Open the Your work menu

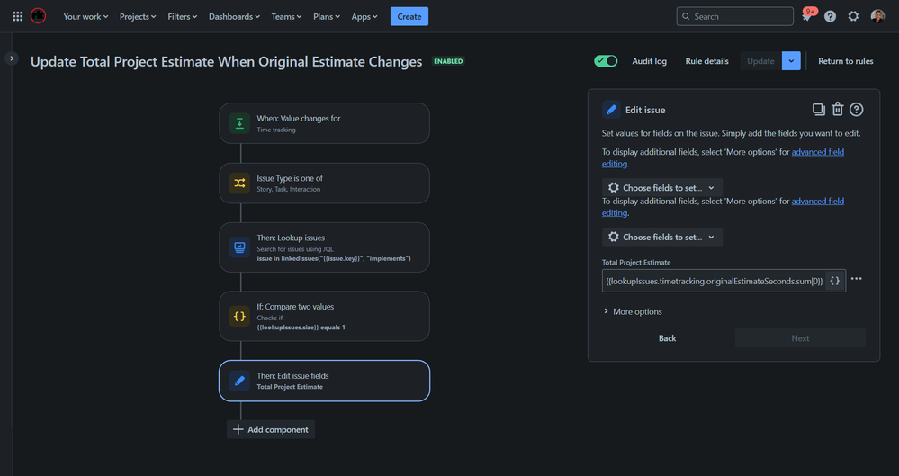[85, 16]
